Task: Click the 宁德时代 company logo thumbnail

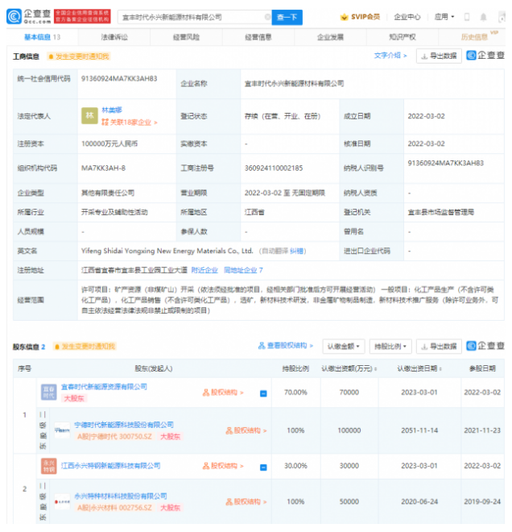Action: 62,430
